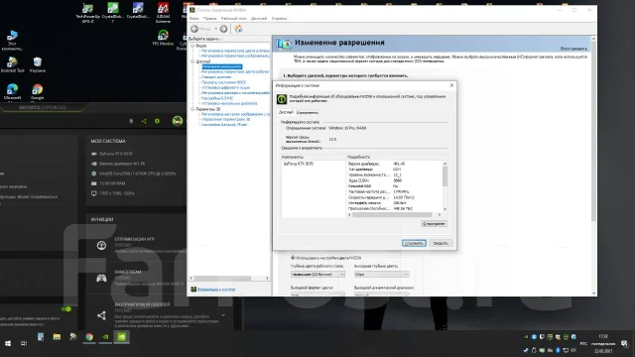Select Установка цифрового аудио tree item
Viewport: 635px width, 357px height.
pos(225,88)
